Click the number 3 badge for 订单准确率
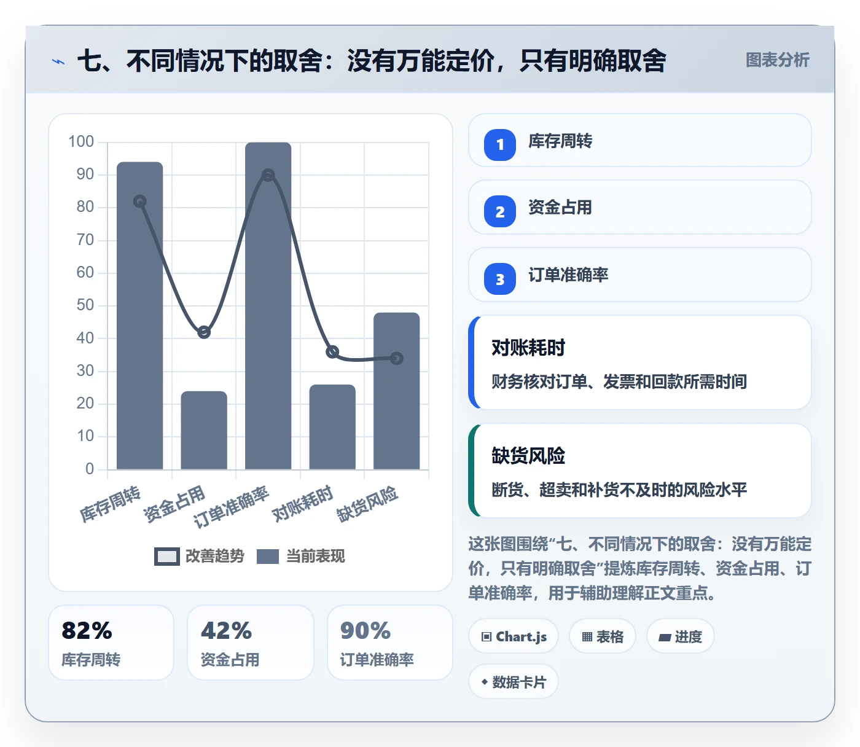This screenshot has width=860, height=747. [x=500, y=279]
